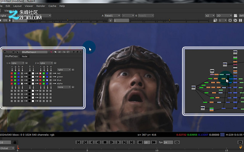Viewport: 244px width, 152px height.
Task: Go to the last frame
Action: [x=132, y=142]
